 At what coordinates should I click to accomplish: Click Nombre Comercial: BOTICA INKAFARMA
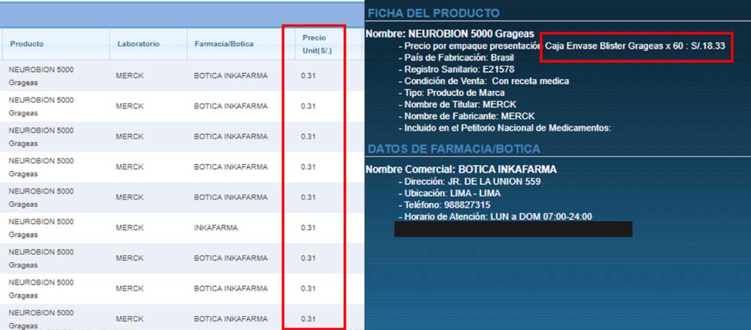(461, 169)
